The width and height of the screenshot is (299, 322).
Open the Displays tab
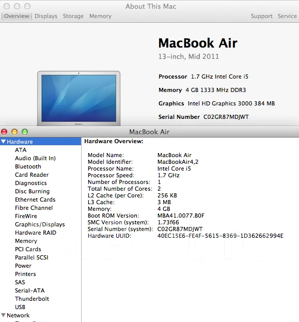(x=46, y=16)
